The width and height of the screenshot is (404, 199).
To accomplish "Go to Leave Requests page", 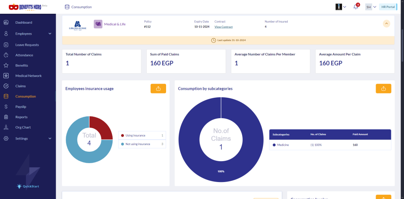I will coord(27,45).
